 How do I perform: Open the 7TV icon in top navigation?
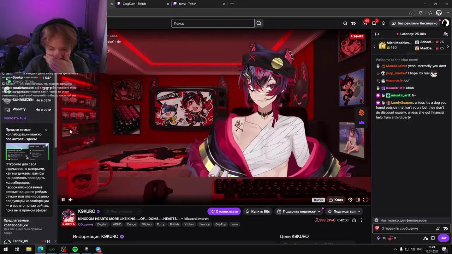(x=353, y=23)
